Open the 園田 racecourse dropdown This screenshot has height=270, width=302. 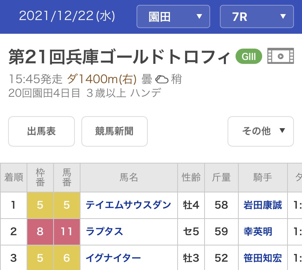(173, 16)
